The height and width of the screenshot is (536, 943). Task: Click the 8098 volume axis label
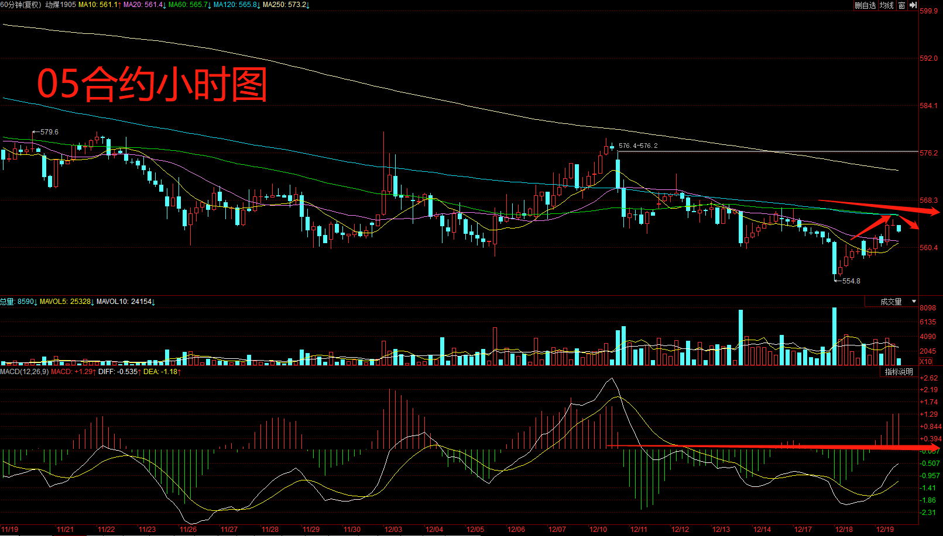click(928, 308)
